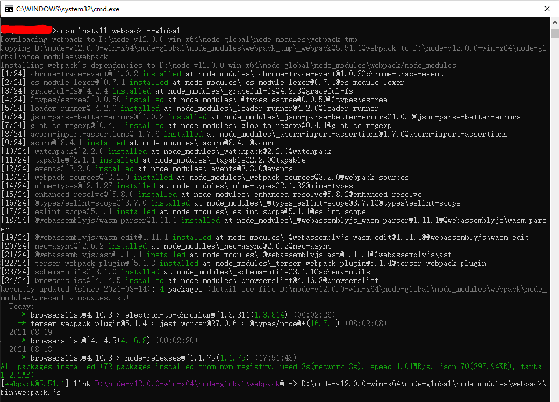Click the 'Recently updated (since 2021-08-14)' text
Screen dimensions: 559x402
point(78,289)
